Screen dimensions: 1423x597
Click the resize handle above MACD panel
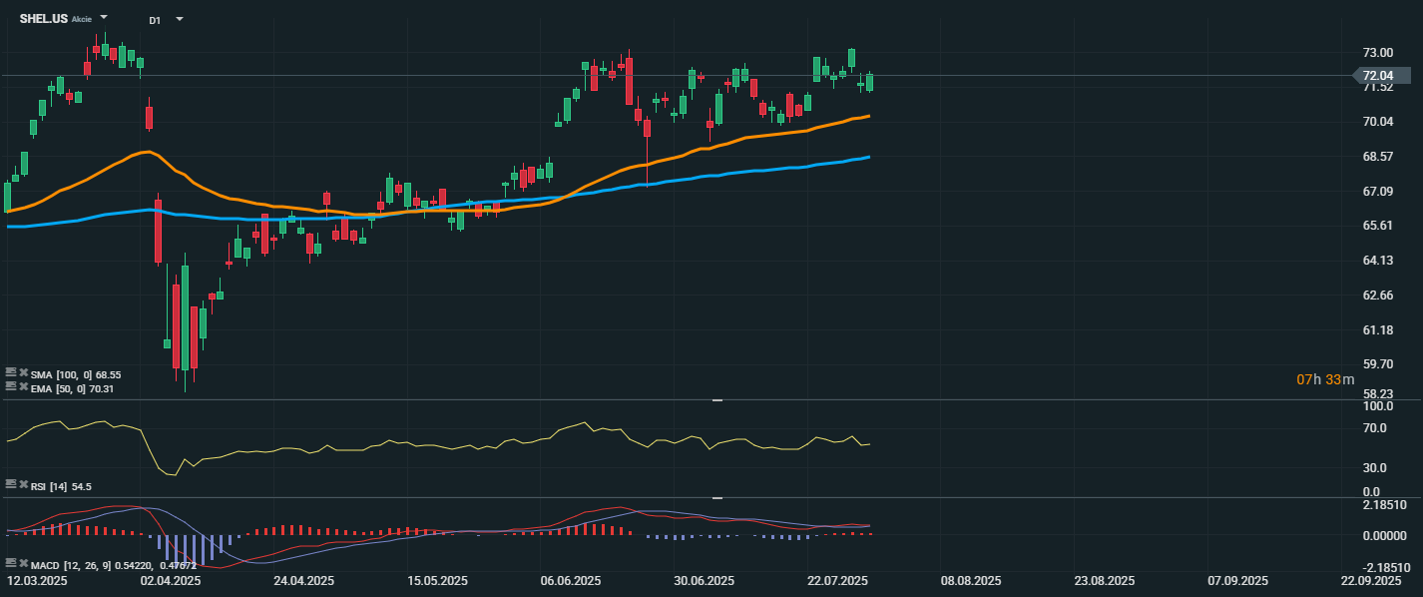click(x=716, y=497)
